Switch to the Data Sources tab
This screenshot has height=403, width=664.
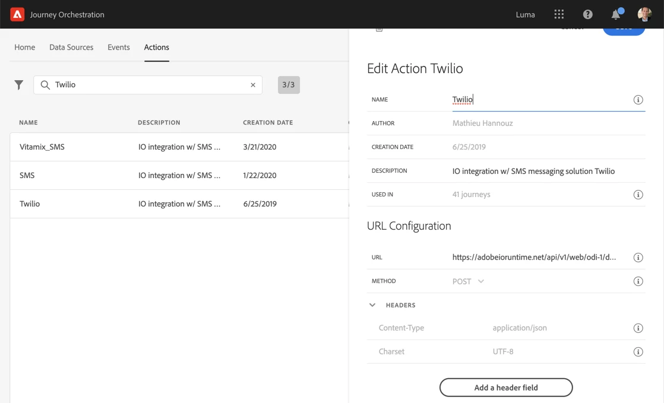[x=71, y=47]
